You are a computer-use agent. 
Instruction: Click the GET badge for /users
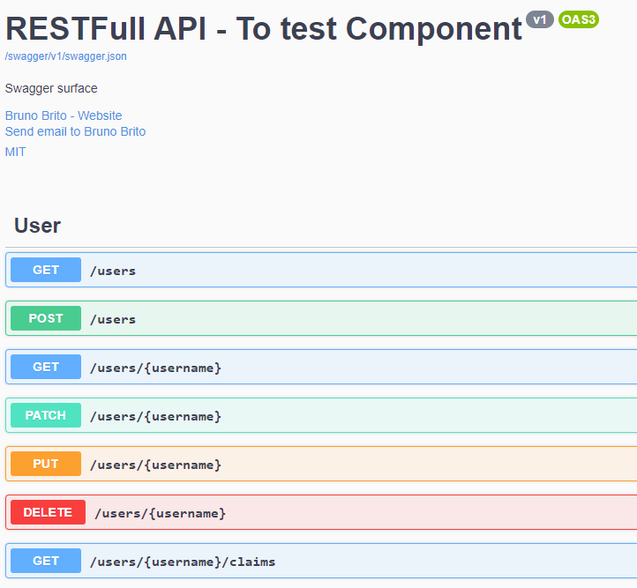(46, 270)
